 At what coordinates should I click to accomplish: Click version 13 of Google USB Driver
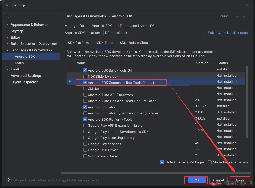[x=197, y=149]
